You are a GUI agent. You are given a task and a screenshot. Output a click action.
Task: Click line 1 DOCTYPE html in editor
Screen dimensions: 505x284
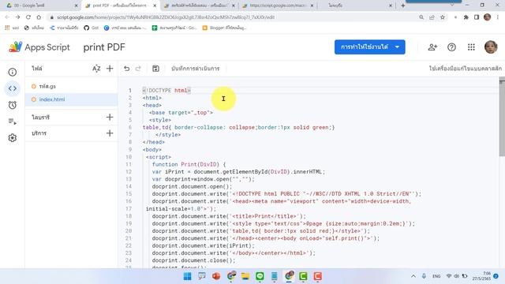point(166,91)
